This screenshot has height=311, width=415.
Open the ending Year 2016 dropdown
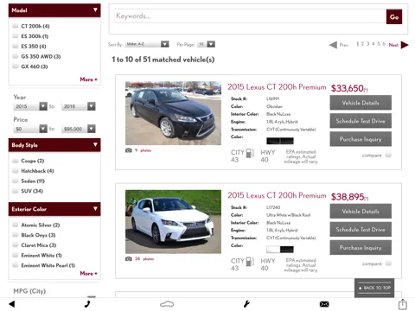(x=79, y=106)
